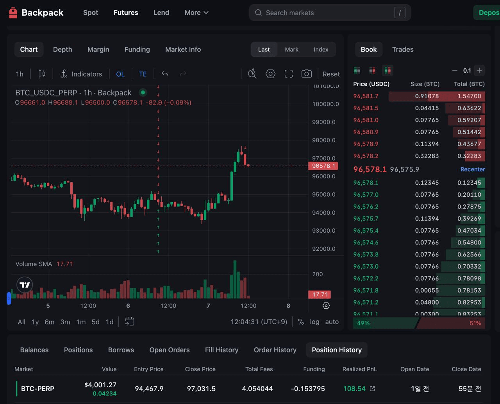This screenshot has width=500, height=404.
Task: Click Recenter in the order book
Action: tap(473, 169)
